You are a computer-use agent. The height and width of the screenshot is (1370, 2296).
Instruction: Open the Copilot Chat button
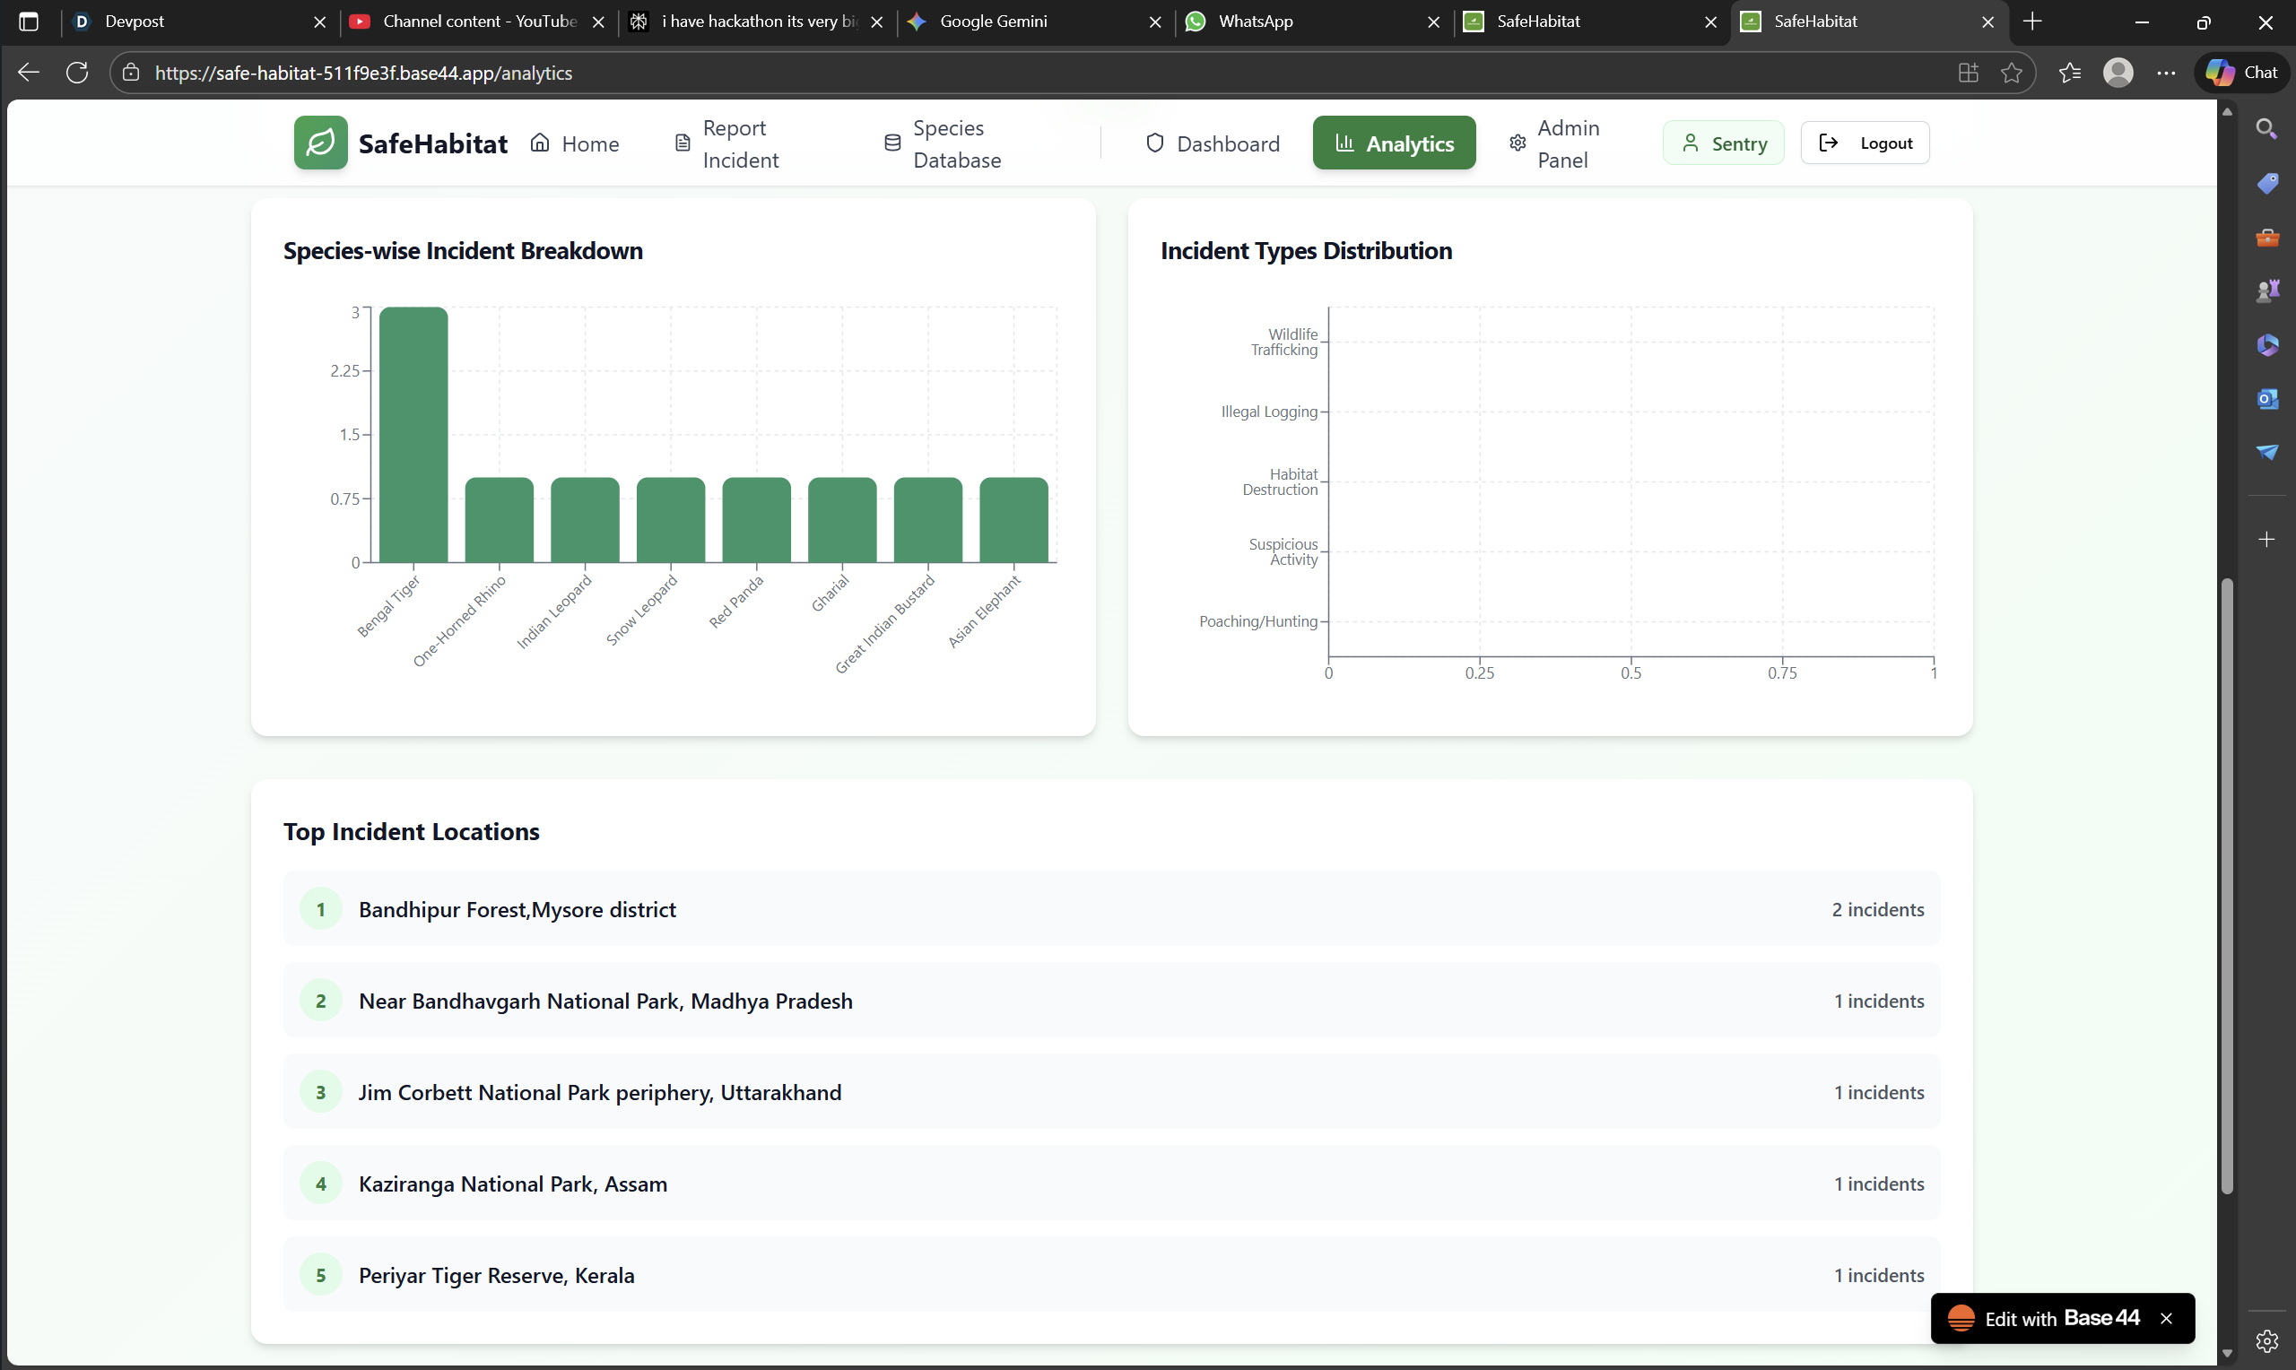click(2241, 73)
